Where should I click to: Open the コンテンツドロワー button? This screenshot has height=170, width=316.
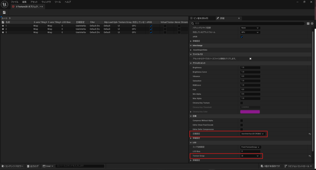[12, 166]
